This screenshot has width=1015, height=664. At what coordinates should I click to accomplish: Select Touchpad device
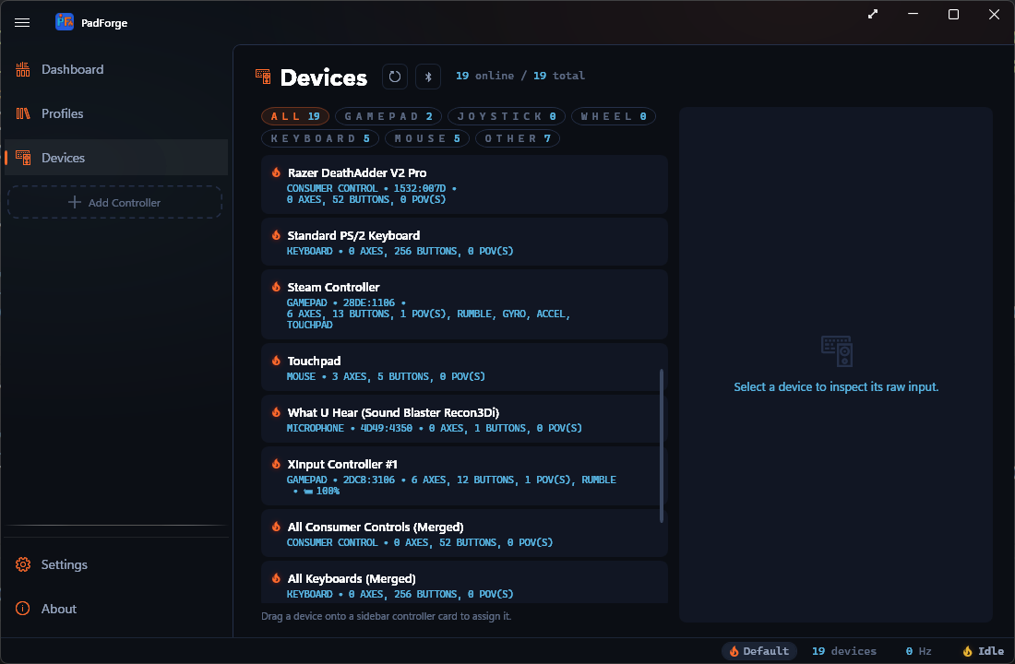[x=464, y=368]
